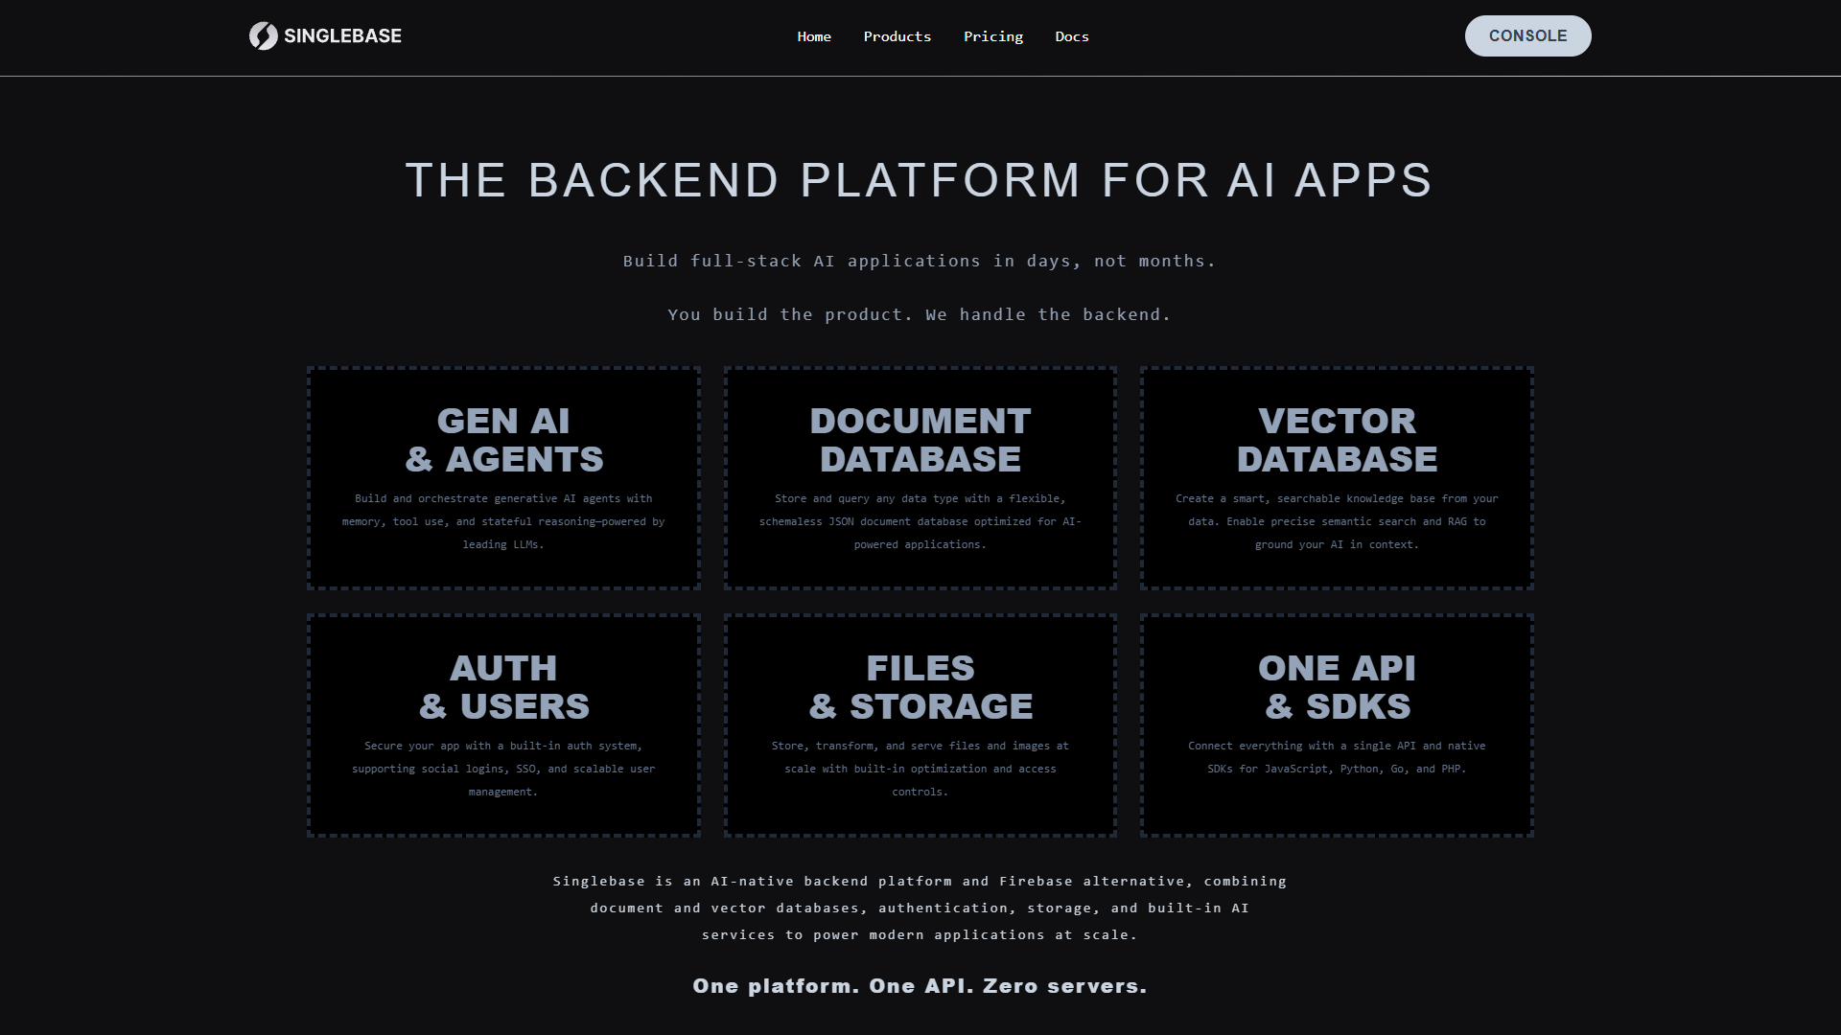The width and height of the screenshot is (1841, 1035).
Task: Click the Gen AI agents description text
Action: (x=503, y=521)
